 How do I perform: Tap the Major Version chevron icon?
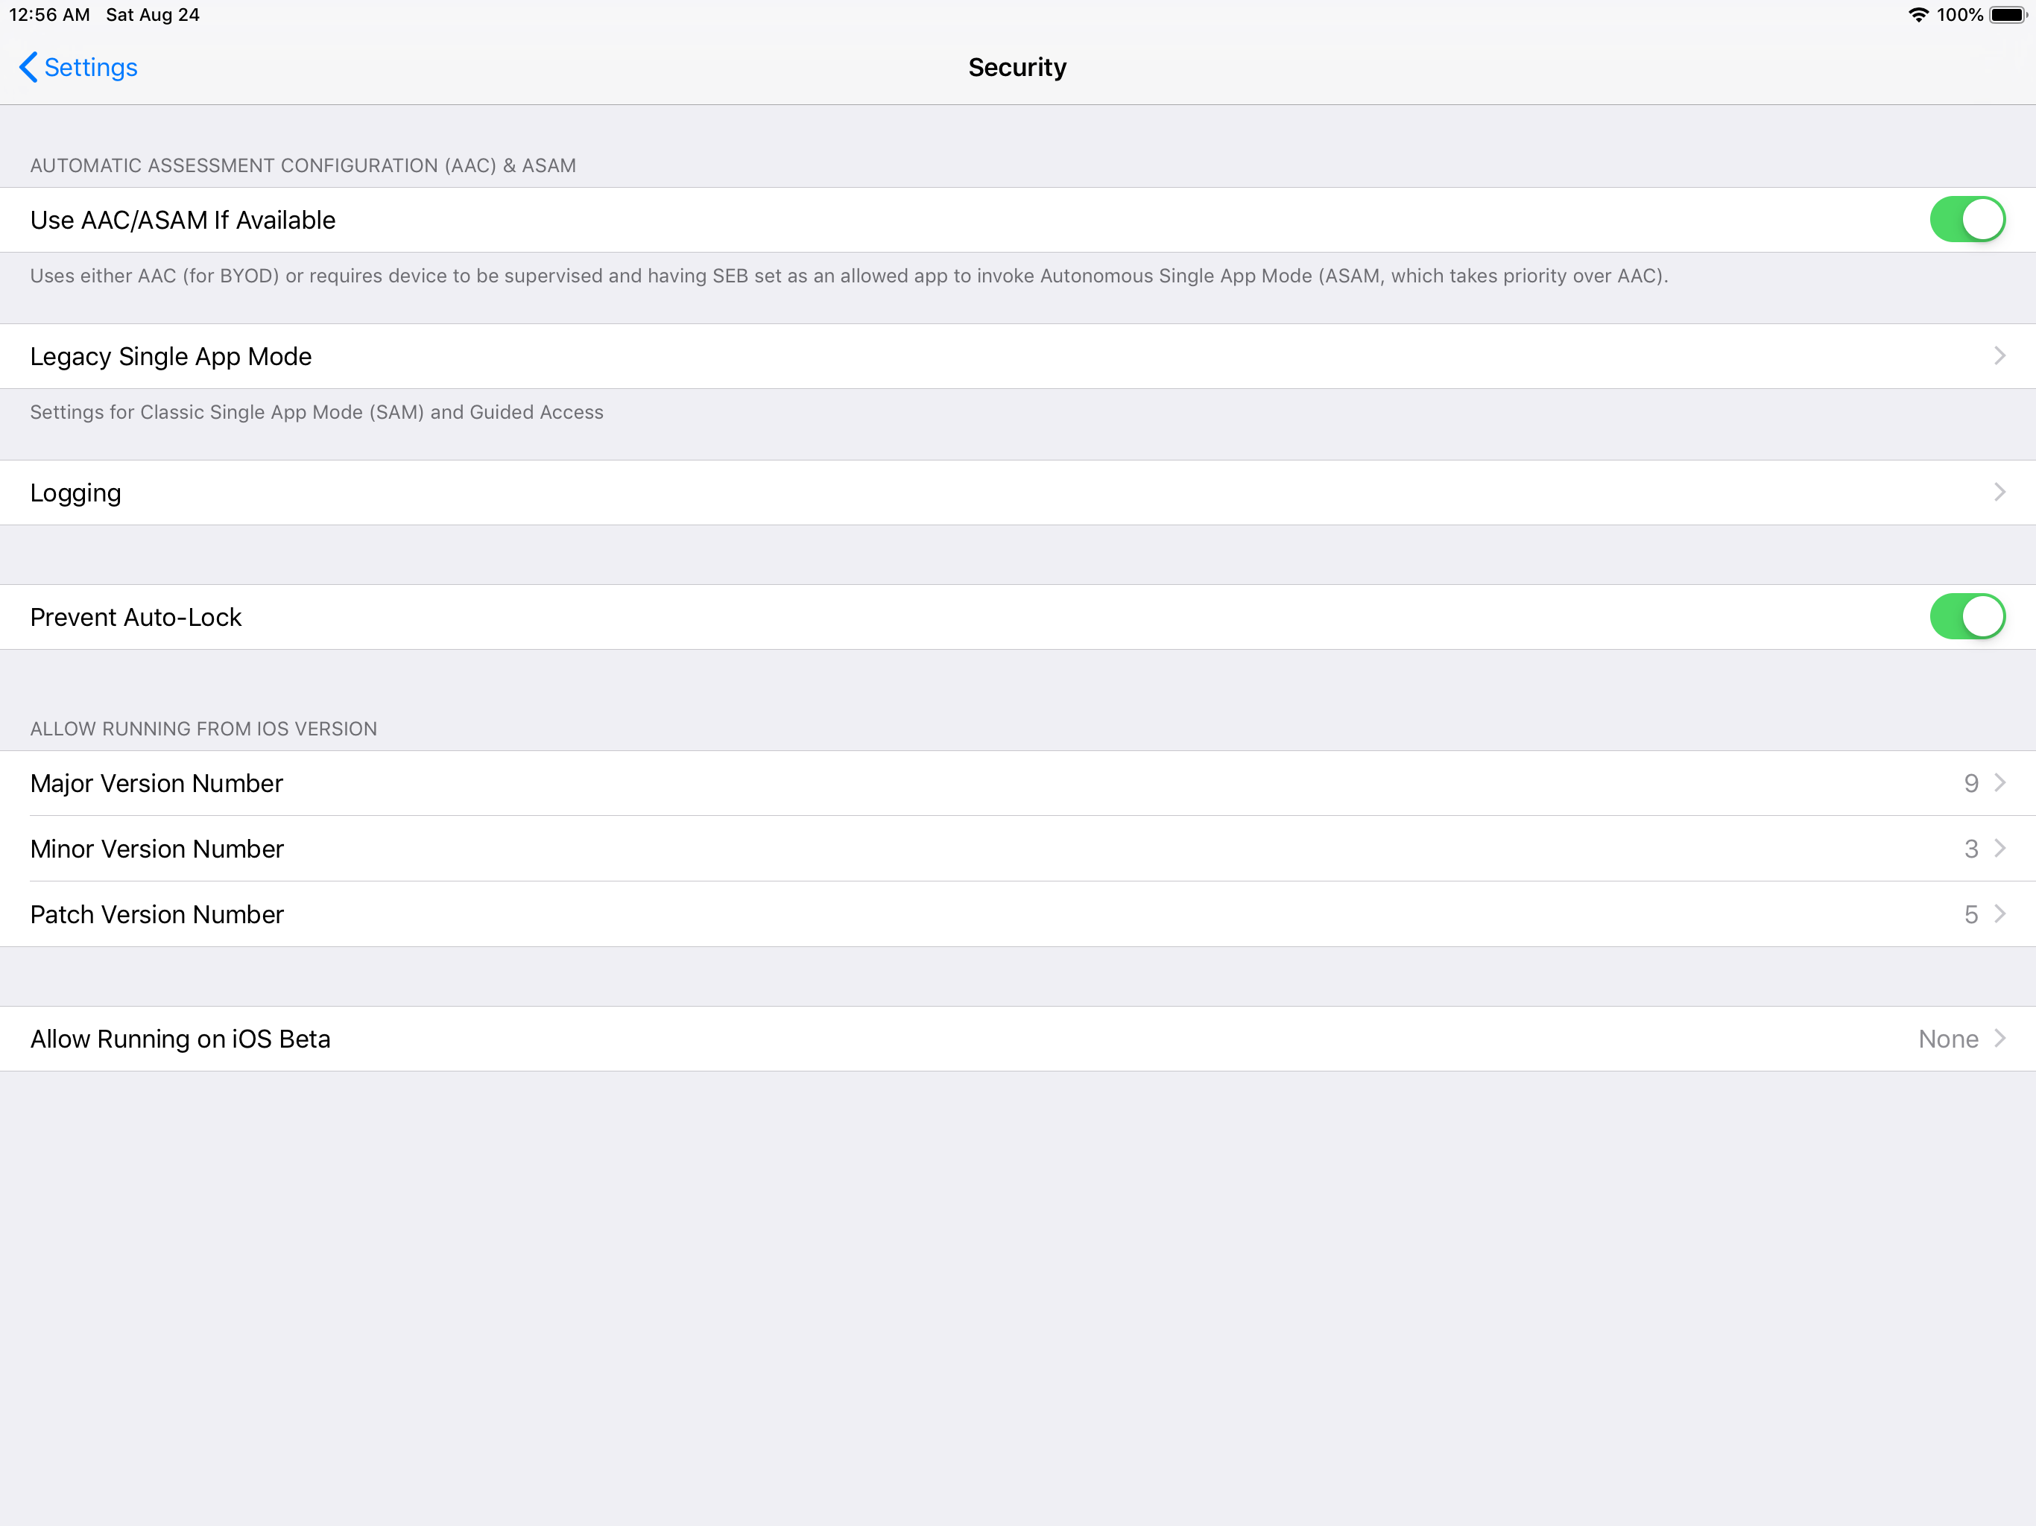[x=1999, y=783]
